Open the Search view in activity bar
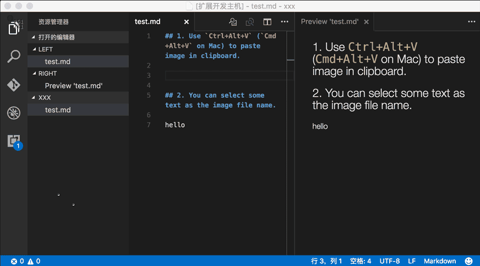Image resolution: width=480 pixels, height=266 pixels. coord(14,56)
